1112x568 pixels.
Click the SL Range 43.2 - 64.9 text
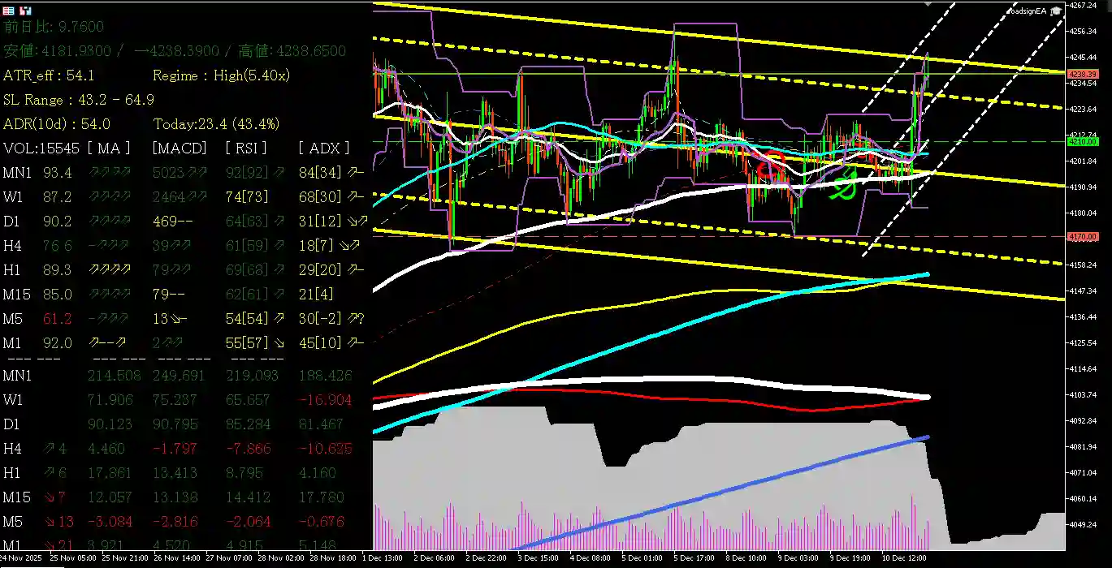click(79, 100)
